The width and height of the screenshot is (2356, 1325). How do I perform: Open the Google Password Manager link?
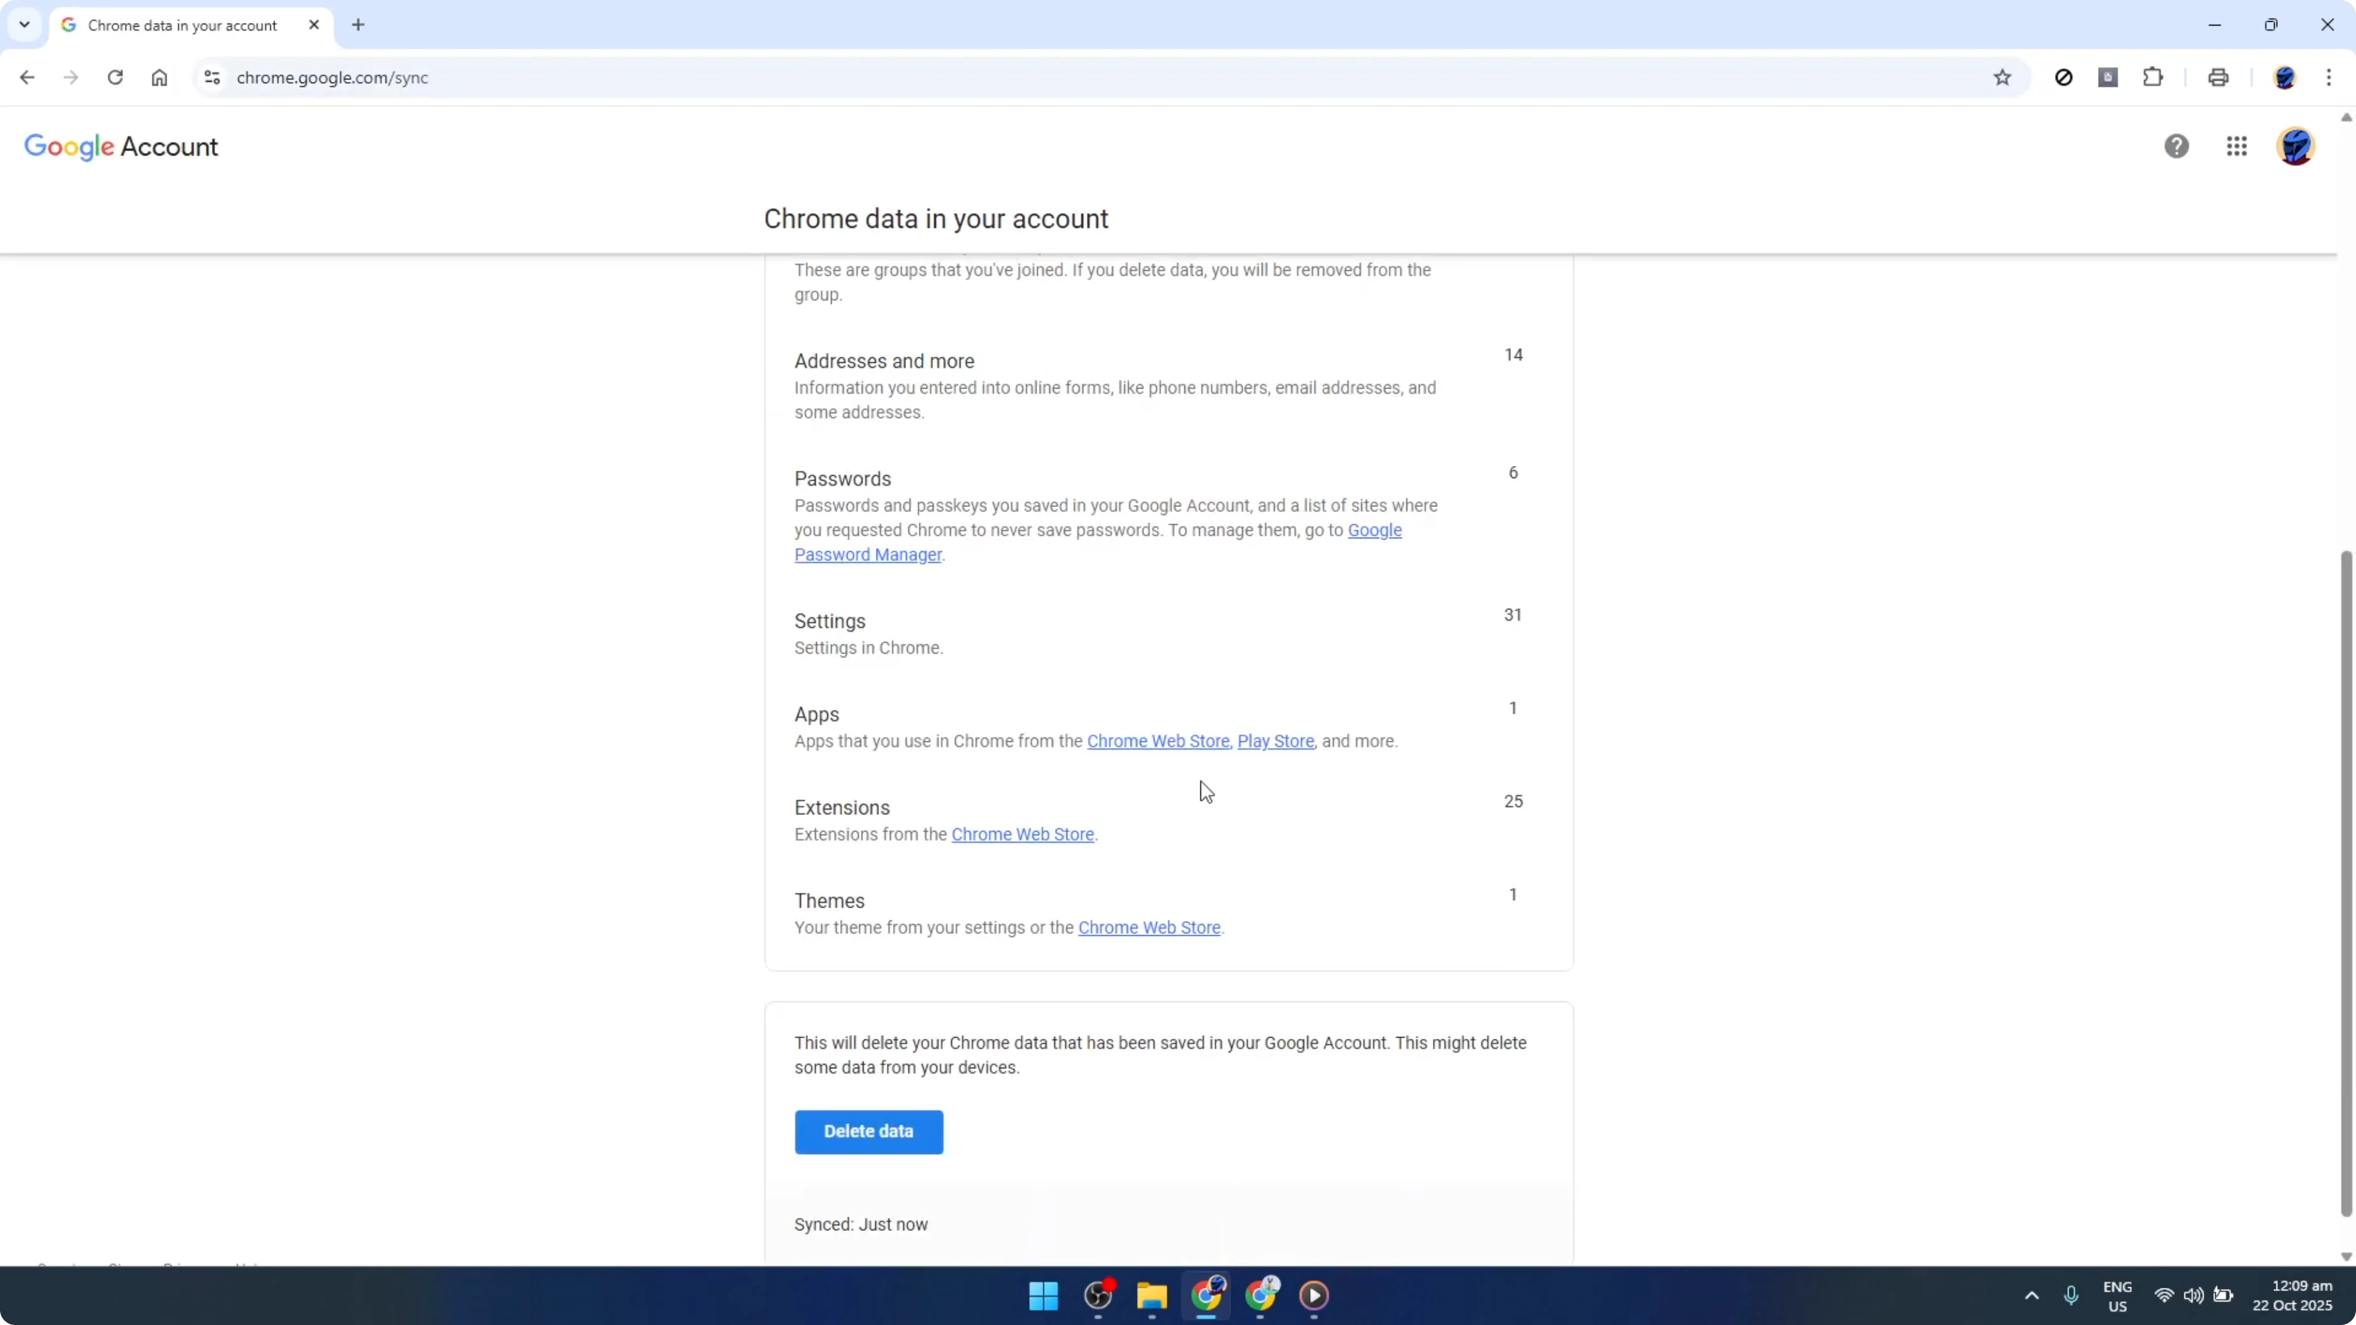point(868,554)
